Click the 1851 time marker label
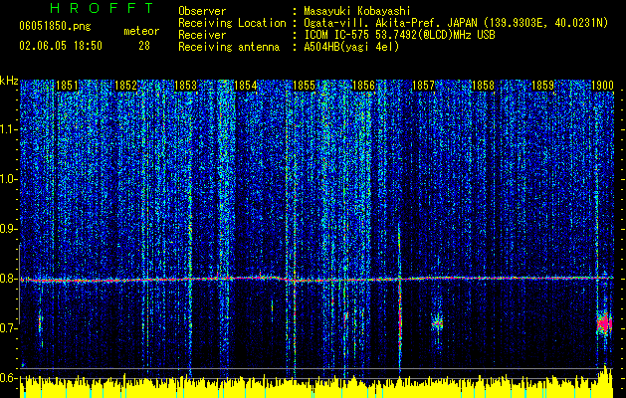 point(67,86)
